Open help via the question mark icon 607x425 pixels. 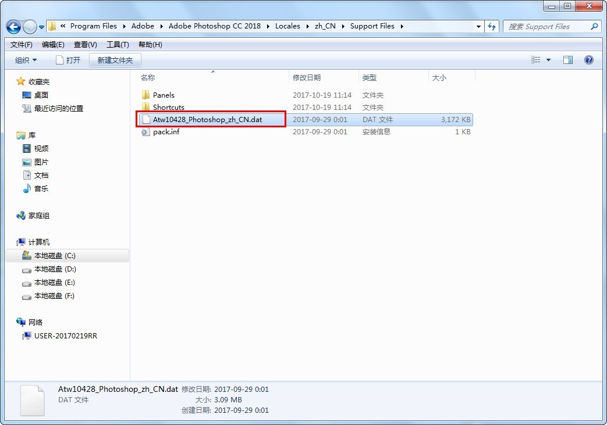(x=589, y=59)
